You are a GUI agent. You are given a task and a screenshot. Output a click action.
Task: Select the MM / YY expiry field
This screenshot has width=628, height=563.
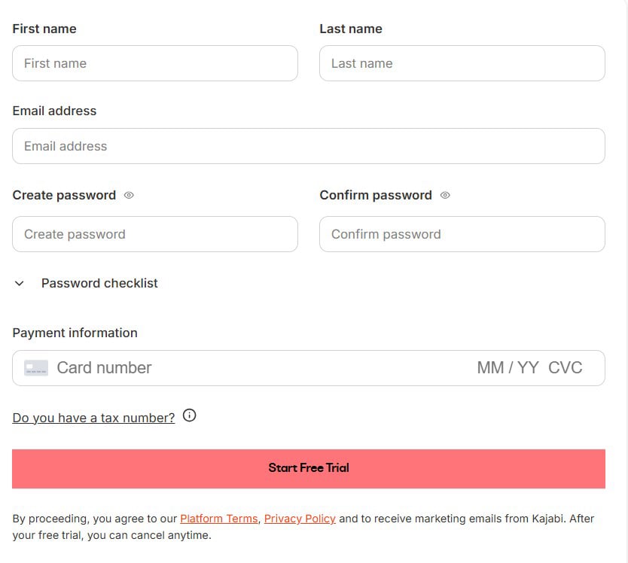(x=508, y=368)
